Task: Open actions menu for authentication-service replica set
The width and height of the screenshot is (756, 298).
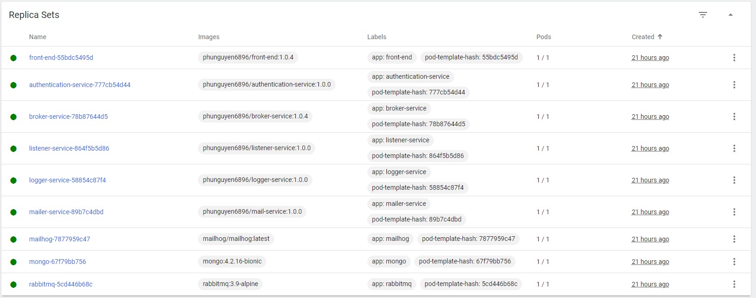Action: pos(734,85)
